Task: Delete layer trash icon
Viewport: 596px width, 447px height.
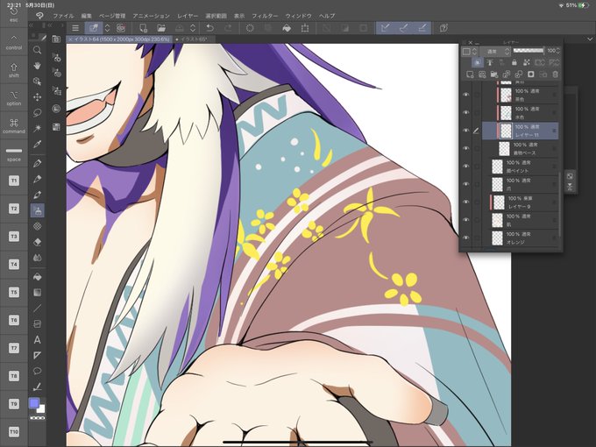Action: click(555, 74)
